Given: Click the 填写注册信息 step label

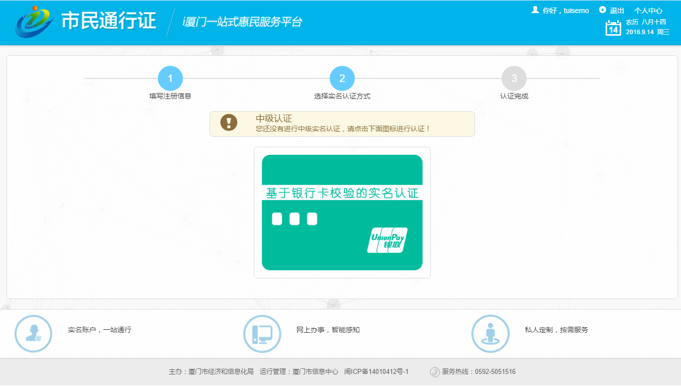Looking at the screenshot, I should point(170,96).
